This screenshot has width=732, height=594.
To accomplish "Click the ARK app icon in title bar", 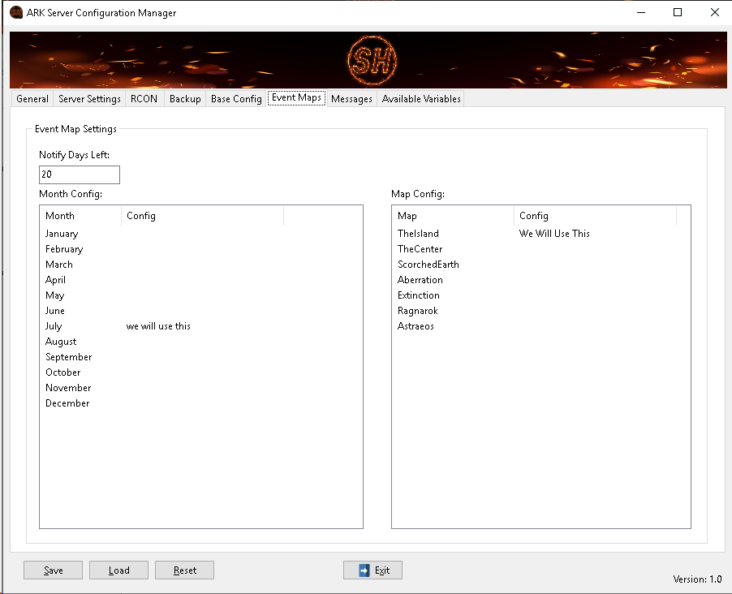I will click(15, 13).
